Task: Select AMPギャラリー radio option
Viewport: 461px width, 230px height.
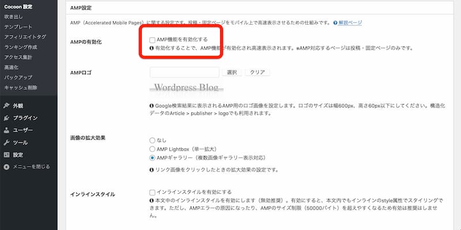Action: tap(152, 158)
